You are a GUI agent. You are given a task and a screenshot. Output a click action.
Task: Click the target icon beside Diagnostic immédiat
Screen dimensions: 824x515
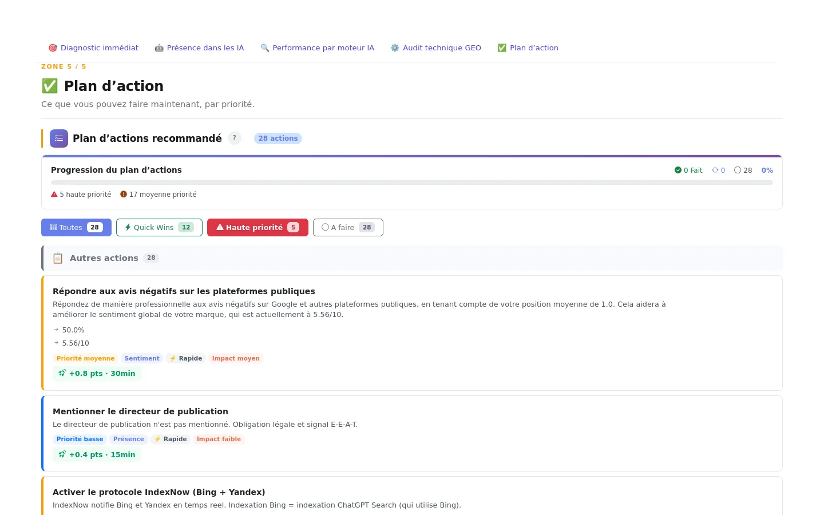pos(53,48)
